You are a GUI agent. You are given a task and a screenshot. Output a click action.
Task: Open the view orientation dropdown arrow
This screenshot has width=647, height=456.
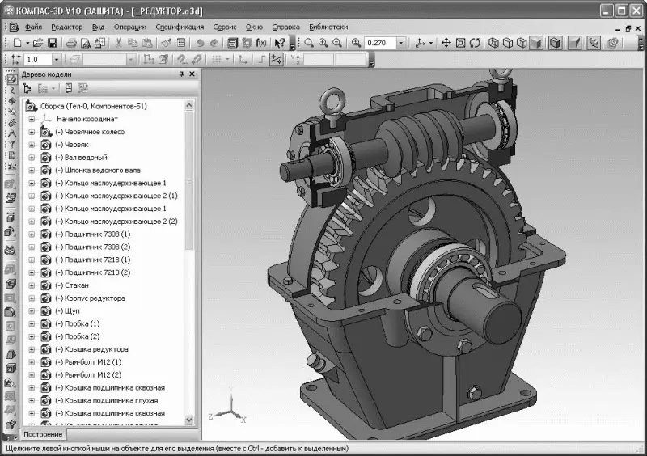pyautogui.click(x=431, y=43)
